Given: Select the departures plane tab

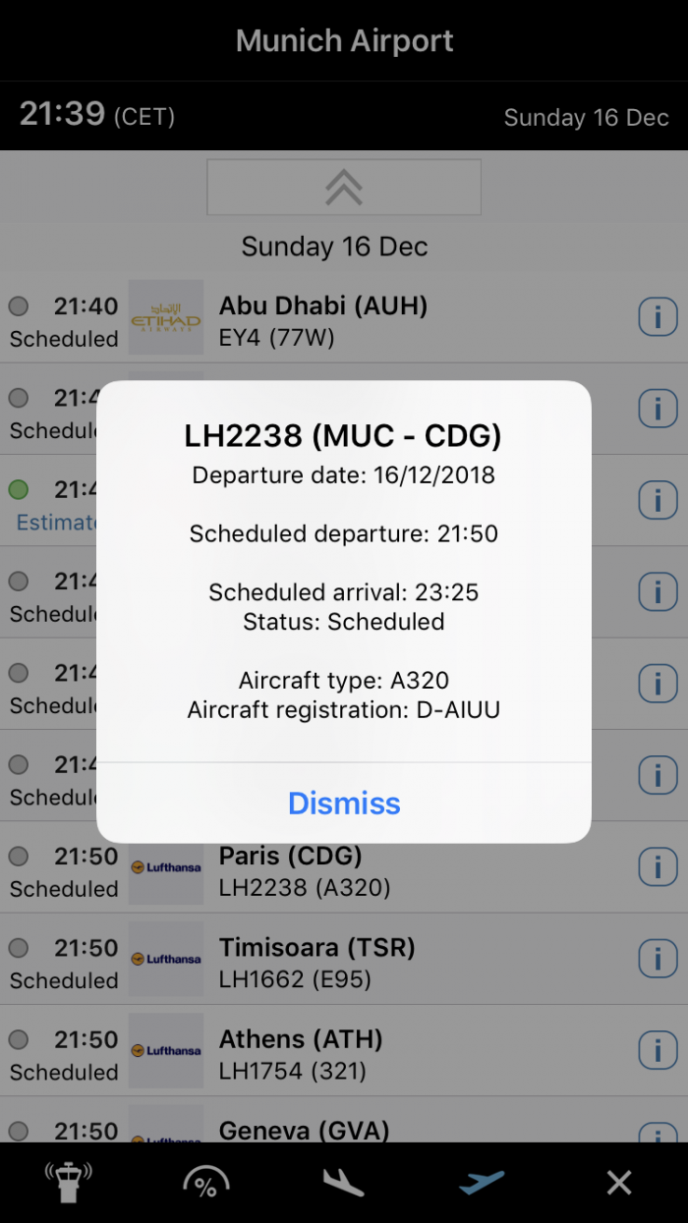Looking at the screenshot, I should tap(482, 1182).
